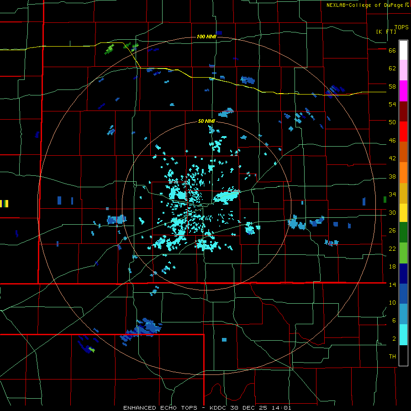Click the legend value 2
The width and height of the screenshot is (411, 411).
point(394,339)
